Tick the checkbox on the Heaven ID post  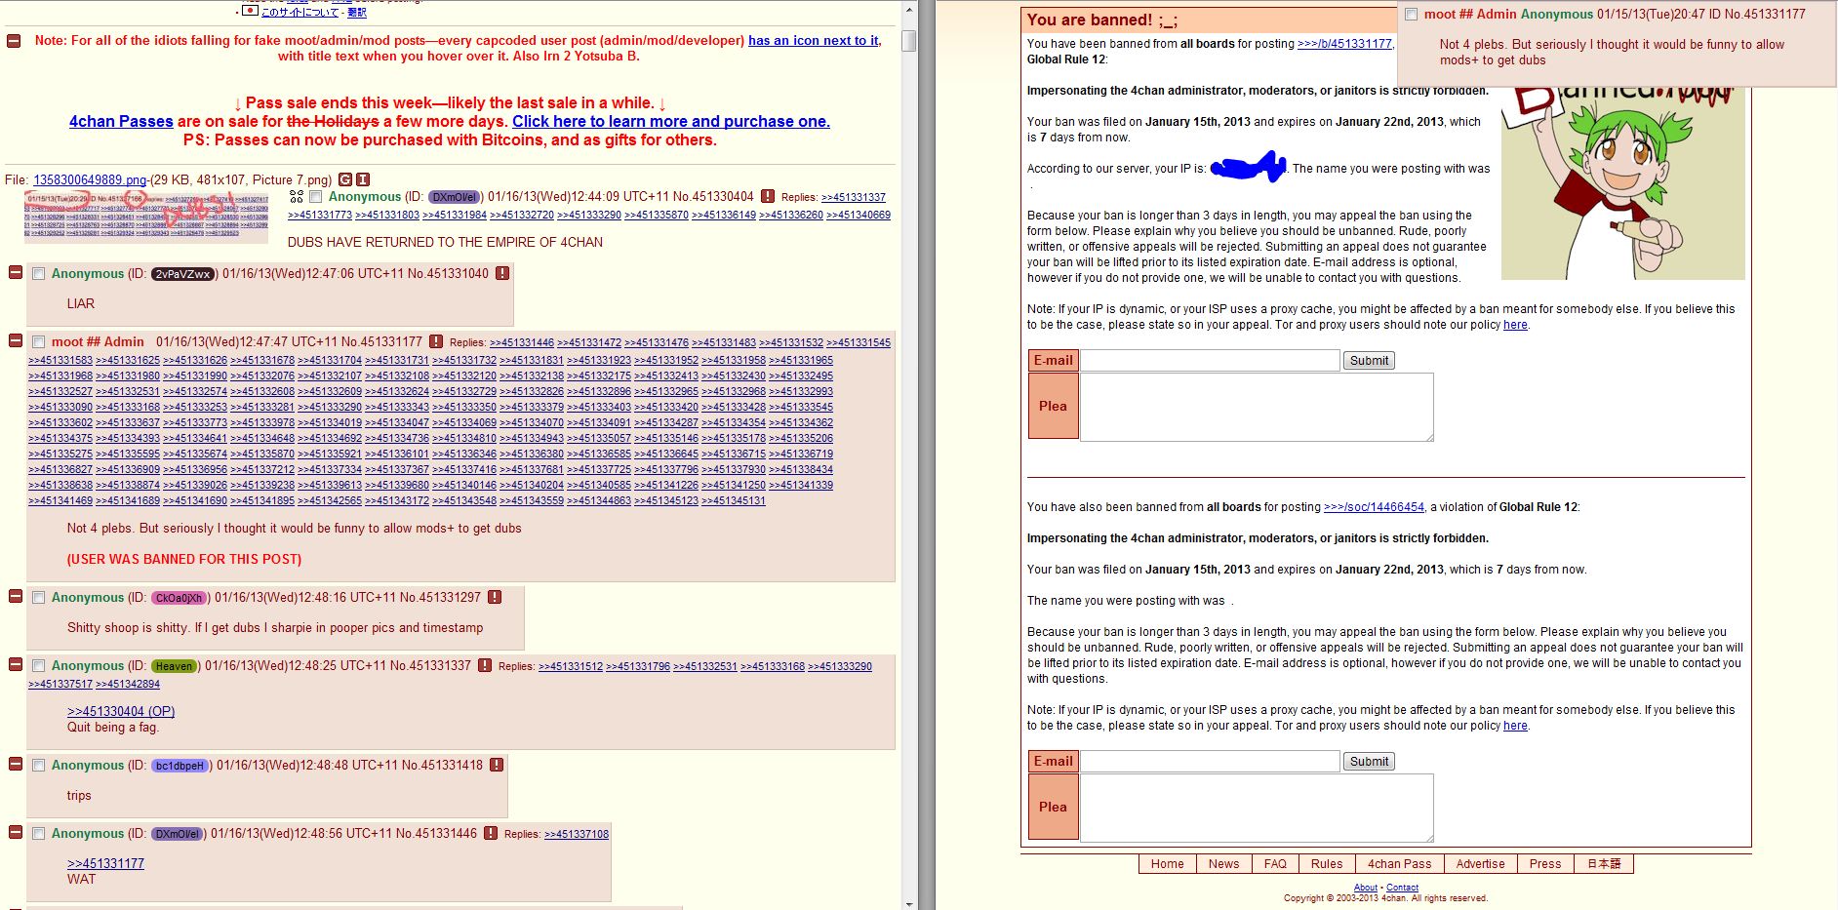39,666
